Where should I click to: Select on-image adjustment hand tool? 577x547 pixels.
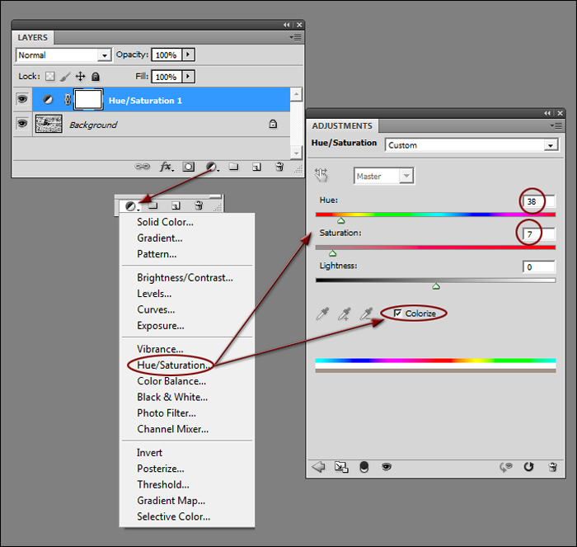pos(321,175)
